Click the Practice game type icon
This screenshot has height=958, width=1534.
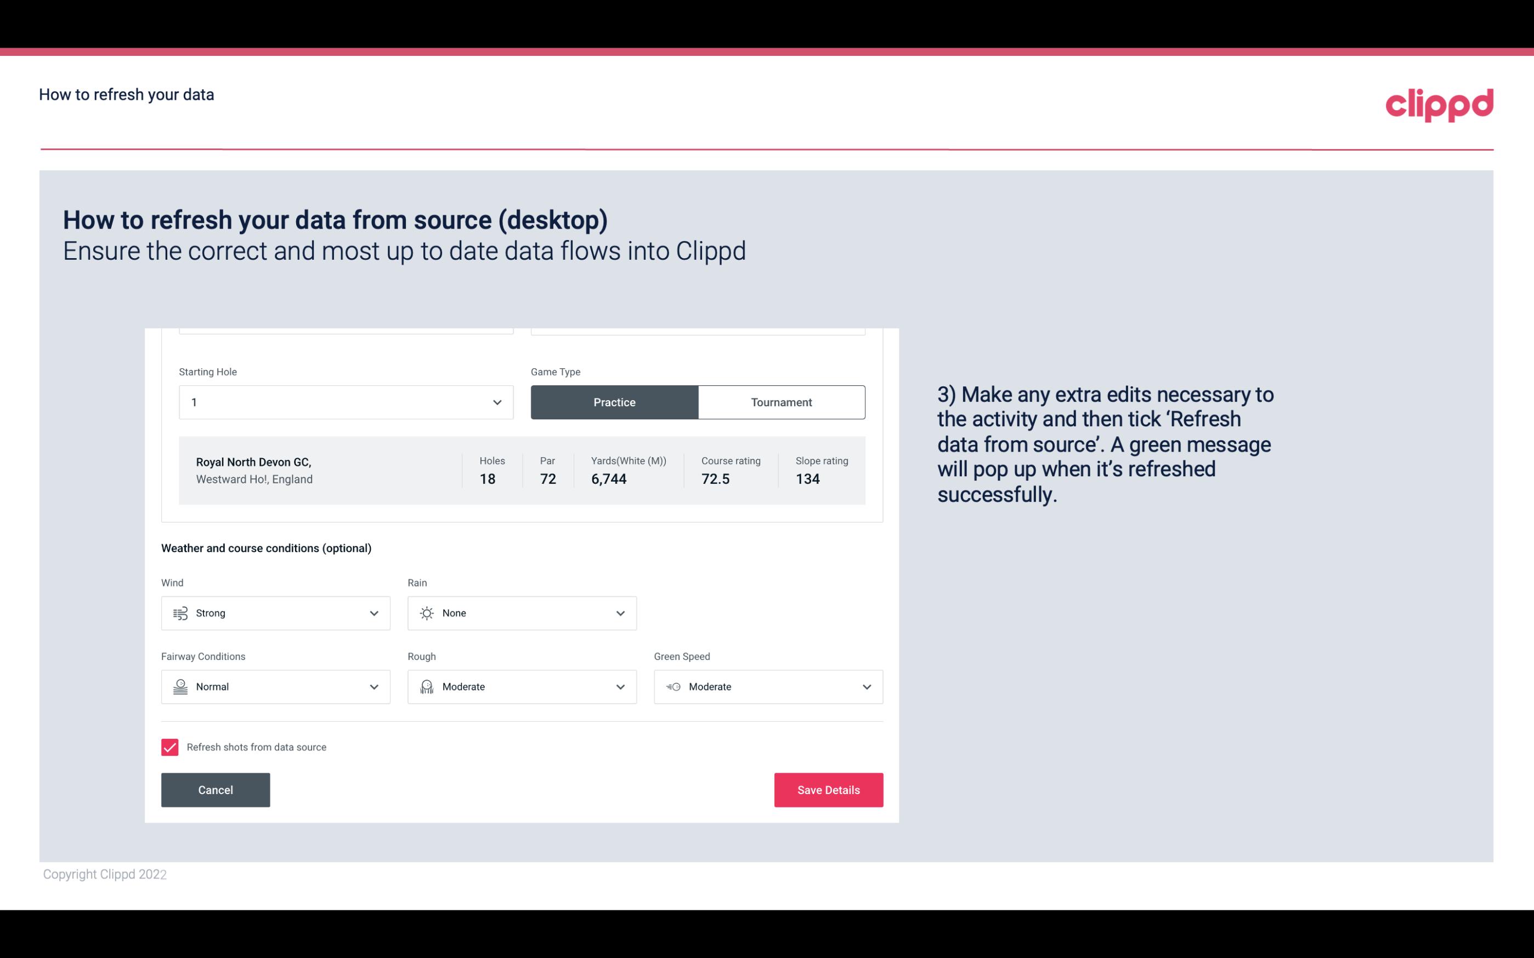pyautogui.click(x=615, y=402)
